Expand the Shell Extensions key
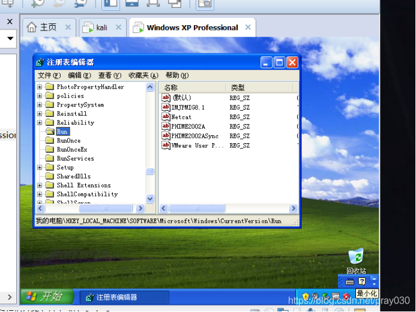The image size is (416, 312). (x=40, y=185)
